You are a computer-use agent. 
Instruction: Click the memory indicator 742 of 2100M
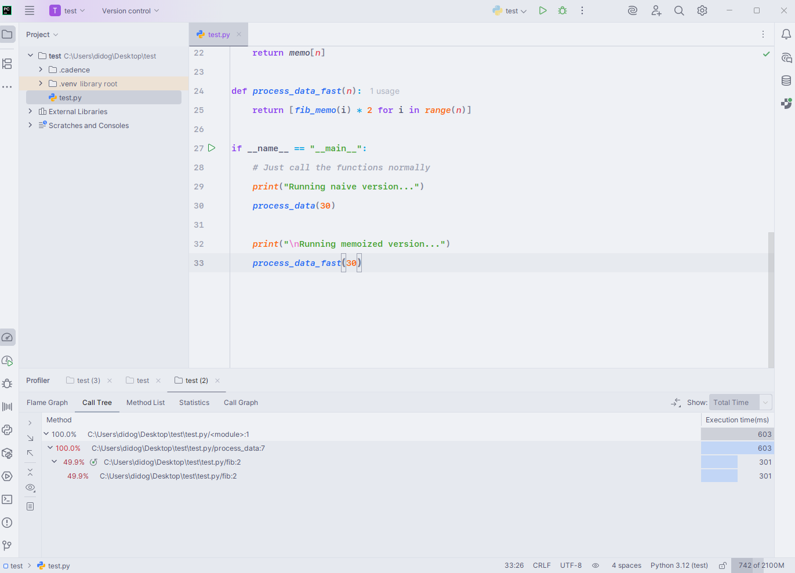(x=761, y=565)
